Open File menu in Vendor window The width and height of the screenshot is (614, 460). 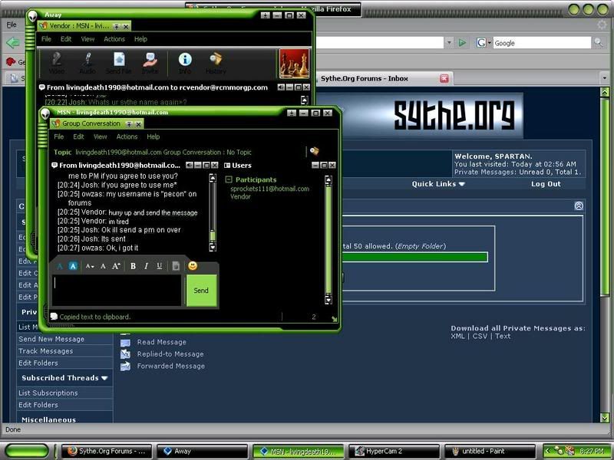[46, 39]
